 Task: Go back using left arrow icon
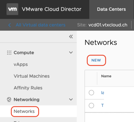[10, 25]
